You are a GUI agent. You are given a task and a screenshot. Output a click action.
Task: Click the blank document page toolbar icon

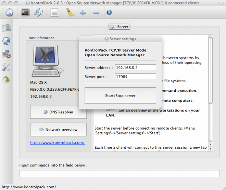(x=54, y=13)
